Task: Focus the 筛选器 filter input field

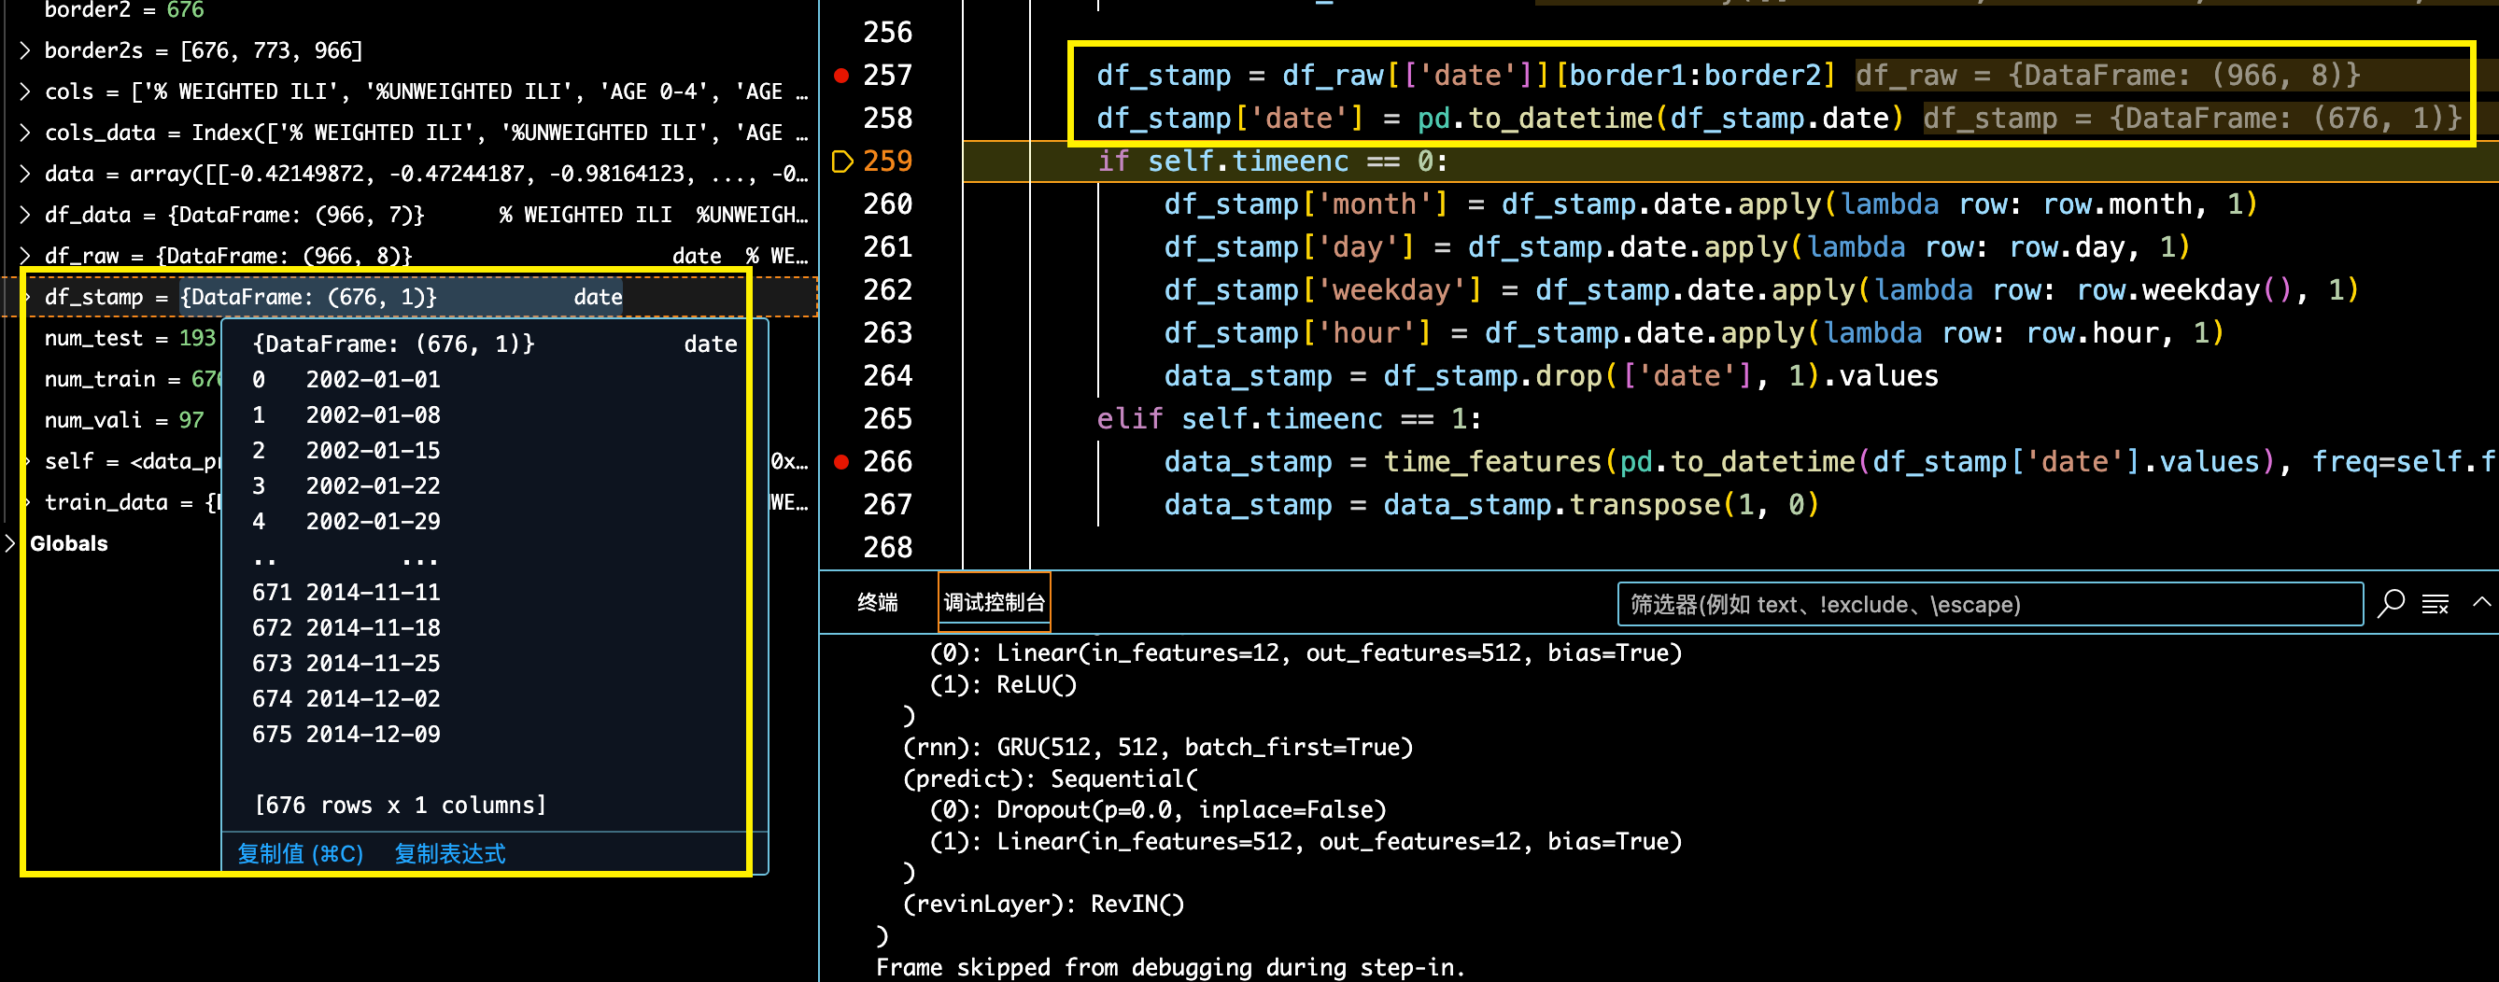Action: (1990, 604)
